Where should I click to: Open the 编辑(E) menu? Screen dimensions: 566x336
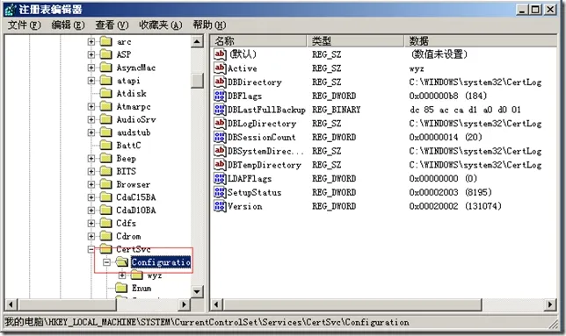[x=68, y=25]
